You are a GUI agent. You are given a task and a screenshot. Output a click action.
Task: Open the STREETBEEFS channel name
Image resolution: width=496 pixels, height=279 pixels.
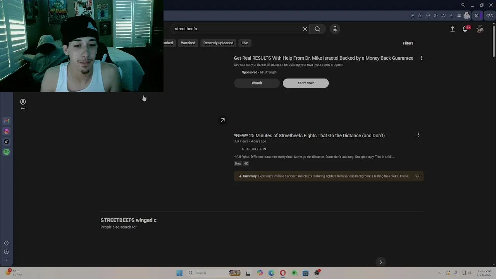click(252, 149)
